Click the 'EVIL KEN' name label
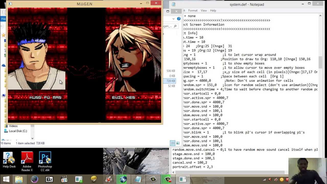Viewport: 327px width, 184px height. click(123, 97)
